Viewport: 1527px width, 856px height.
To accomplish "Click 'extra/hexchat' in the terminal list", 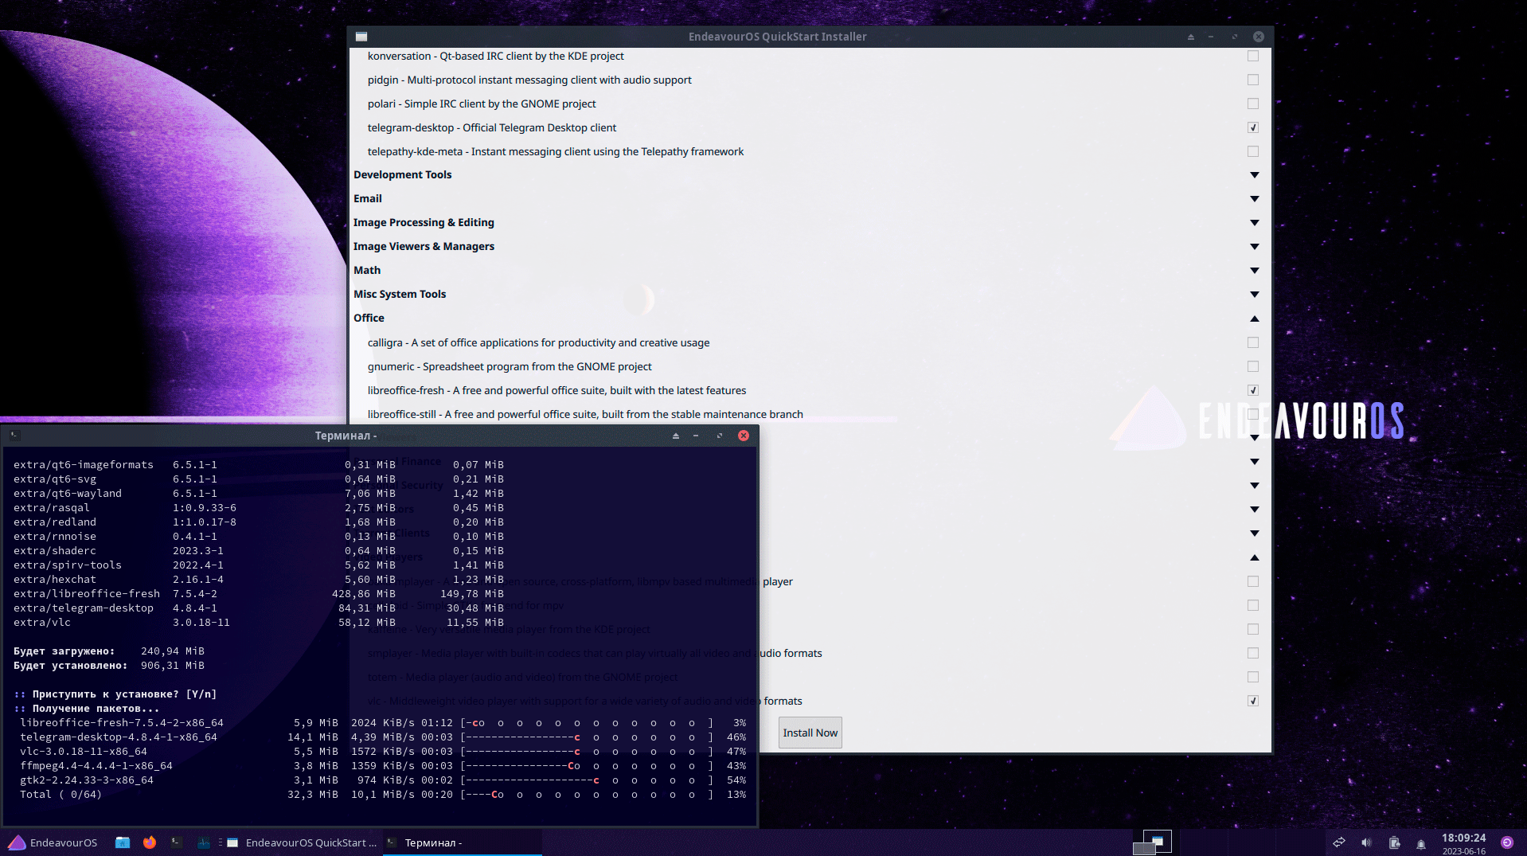I will click(x=55, y=580).
